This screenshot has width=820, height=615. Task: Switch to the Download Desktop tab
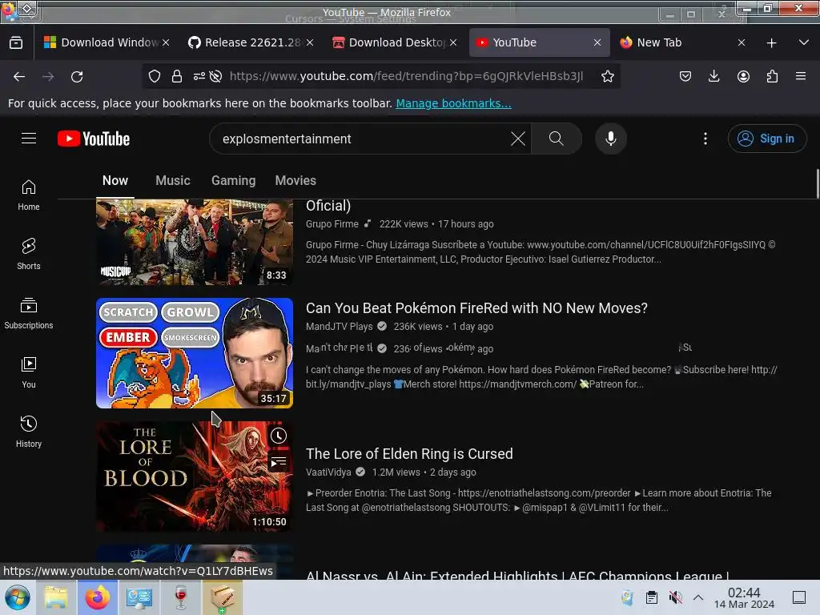(x=395, y=42)
